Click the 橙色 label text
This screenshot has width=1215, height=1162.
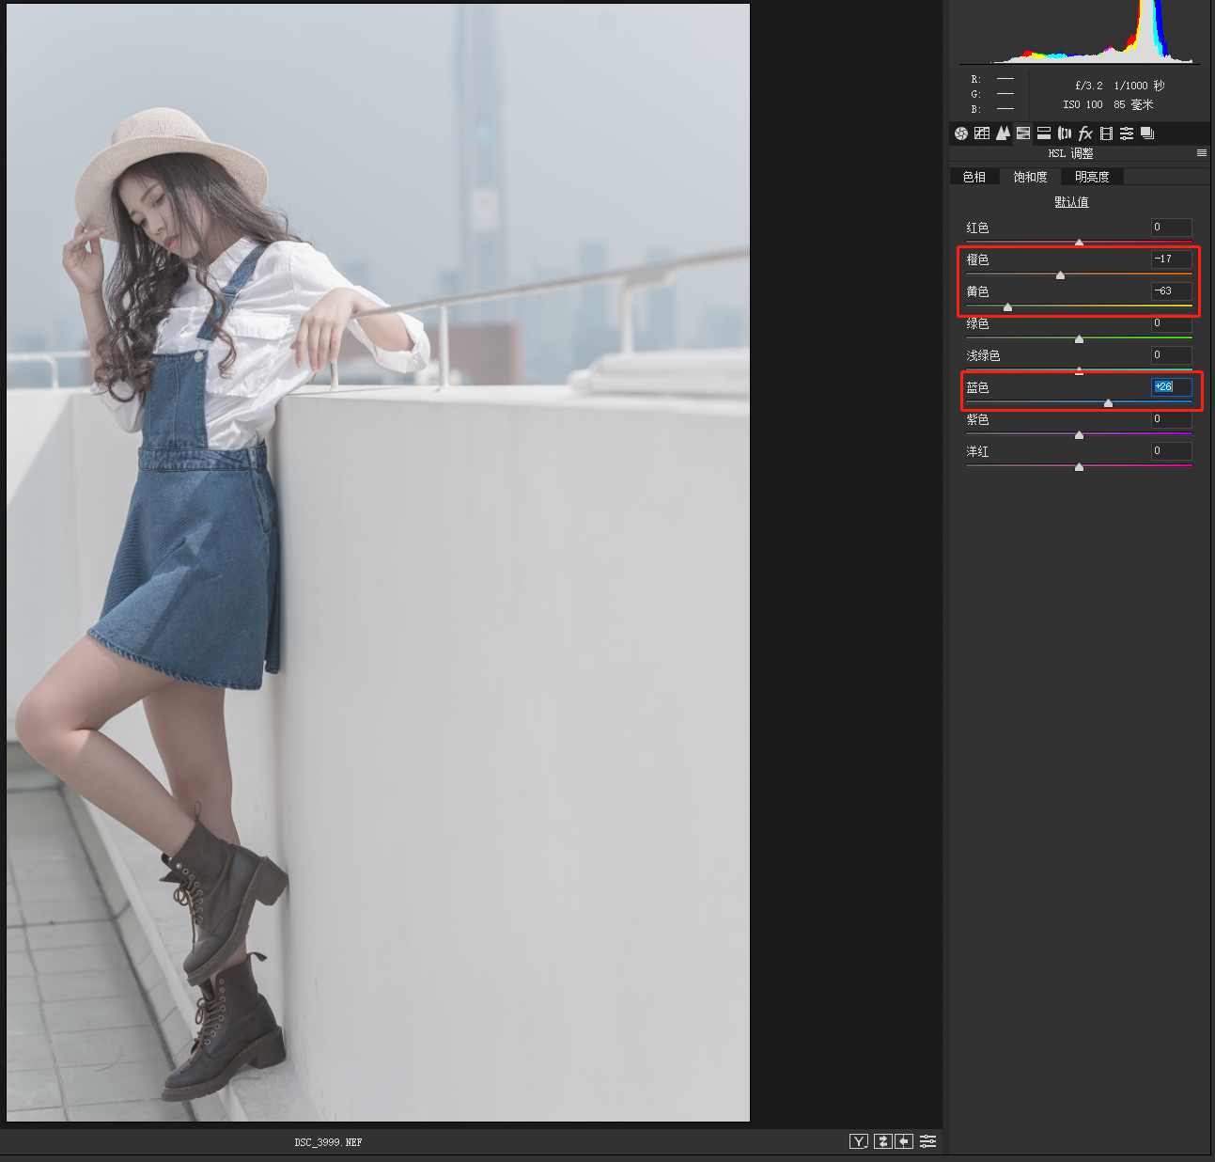point(977,259)
